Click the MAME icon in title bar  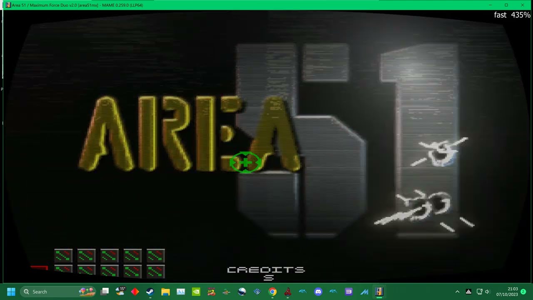pos(8,5)
